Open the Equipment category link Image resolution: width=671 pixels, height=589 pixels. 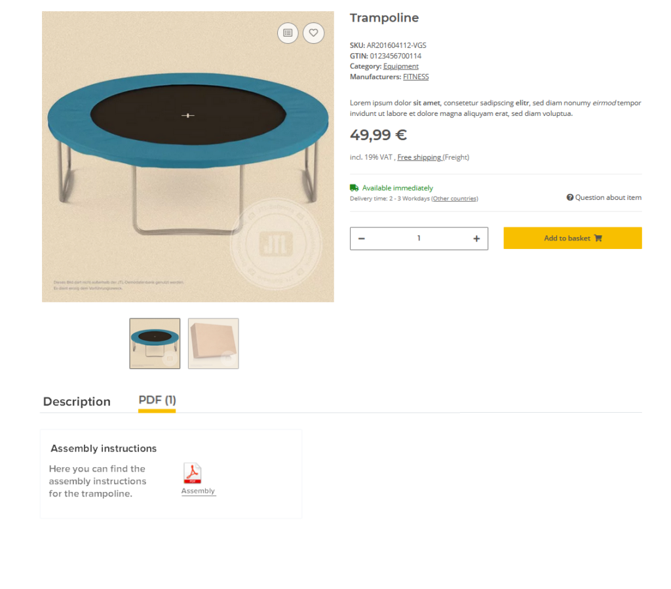coord(401,66)
